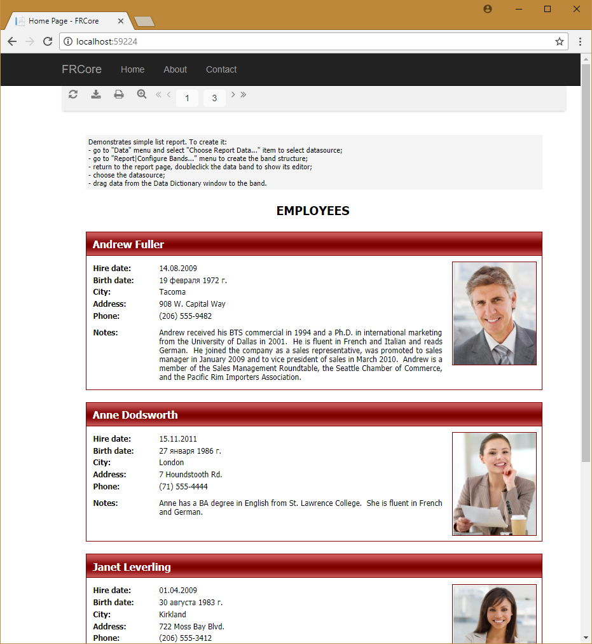Minimize the browser window
The width and height of the screenshot is (592, 644).
point(519,9)
